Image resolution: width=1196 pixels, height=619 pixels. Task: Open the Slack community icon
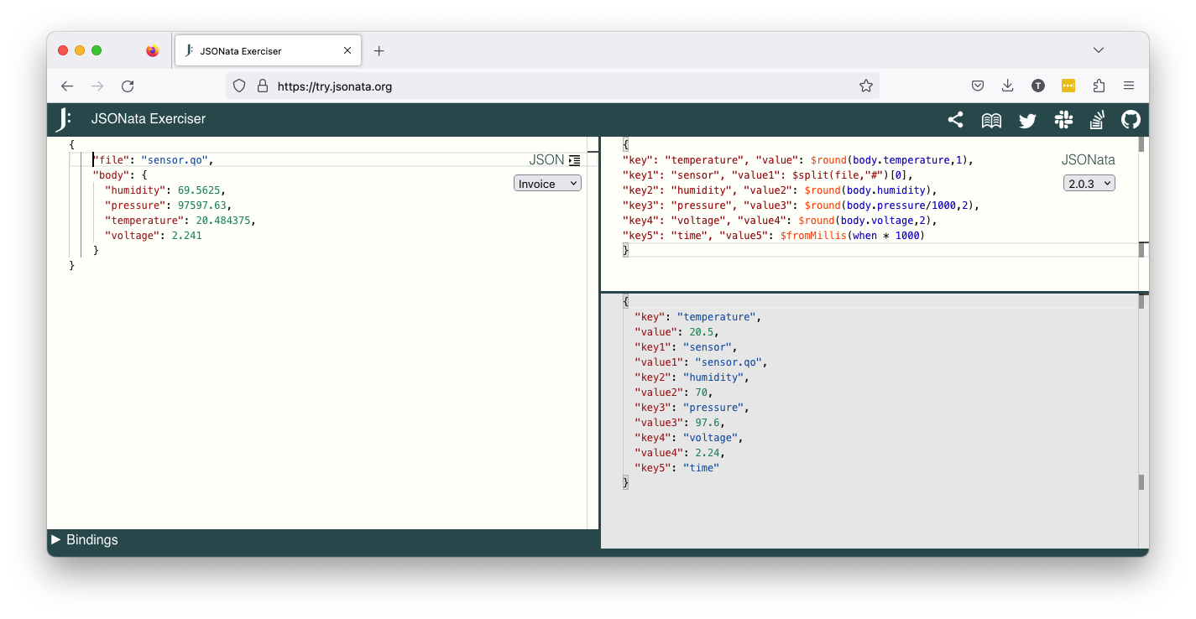1063,120
